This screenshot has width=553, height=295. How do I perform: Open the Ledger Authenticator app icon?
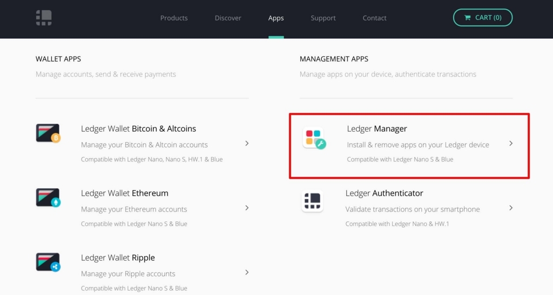click(313, 201)
